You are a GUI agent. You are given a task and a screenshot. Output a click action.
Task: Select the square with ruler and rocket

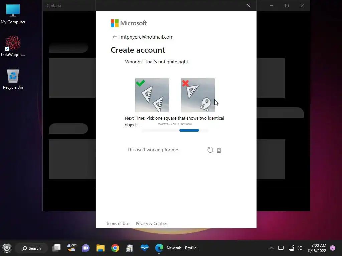pyautogui.click(x=198, y=95)
